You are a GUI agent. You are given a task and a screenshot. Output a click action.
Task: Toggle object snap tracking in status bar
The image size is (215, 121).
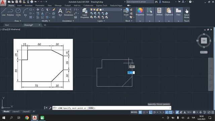pos(167,112)
